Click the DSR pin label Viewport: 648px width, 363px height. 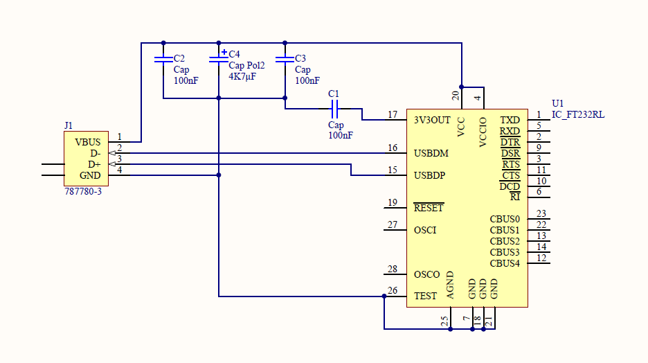510,153
